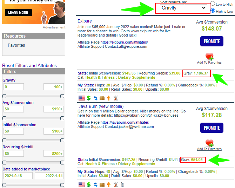Click the brown package icon under Java Burn
235x188 pixels.
102,184
